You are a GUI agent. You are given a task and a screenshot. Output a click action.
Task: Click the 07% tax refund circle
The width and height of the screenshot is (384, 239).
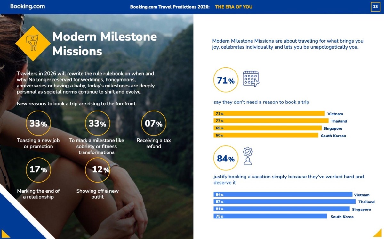coord(154,123)
